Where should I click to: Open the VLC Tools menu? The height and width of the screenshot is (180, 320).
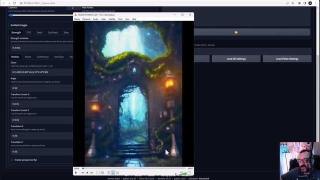tap(120, 19)
